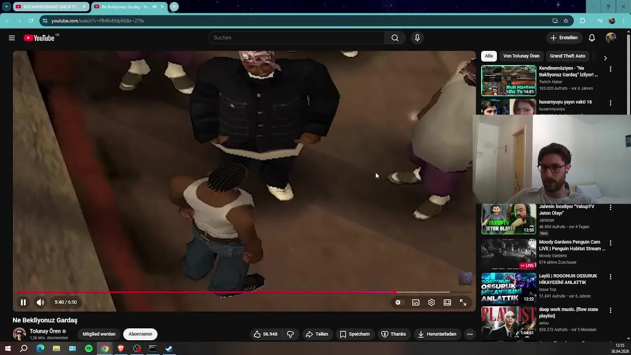This screenshot has height=355, width=631.
Task: Pause the video playback
Action: 23,302
